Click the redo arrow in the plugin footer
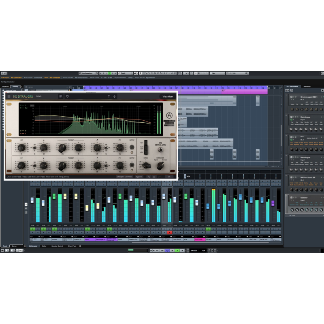The width and height of the screenshot is (324, 324). click(159, 177)
